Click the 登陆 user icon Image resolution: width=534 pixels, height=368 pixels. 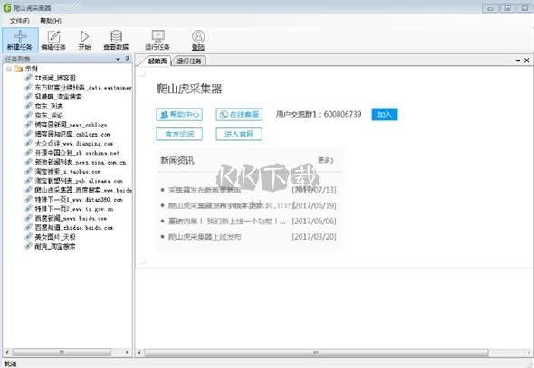(198, 40)
